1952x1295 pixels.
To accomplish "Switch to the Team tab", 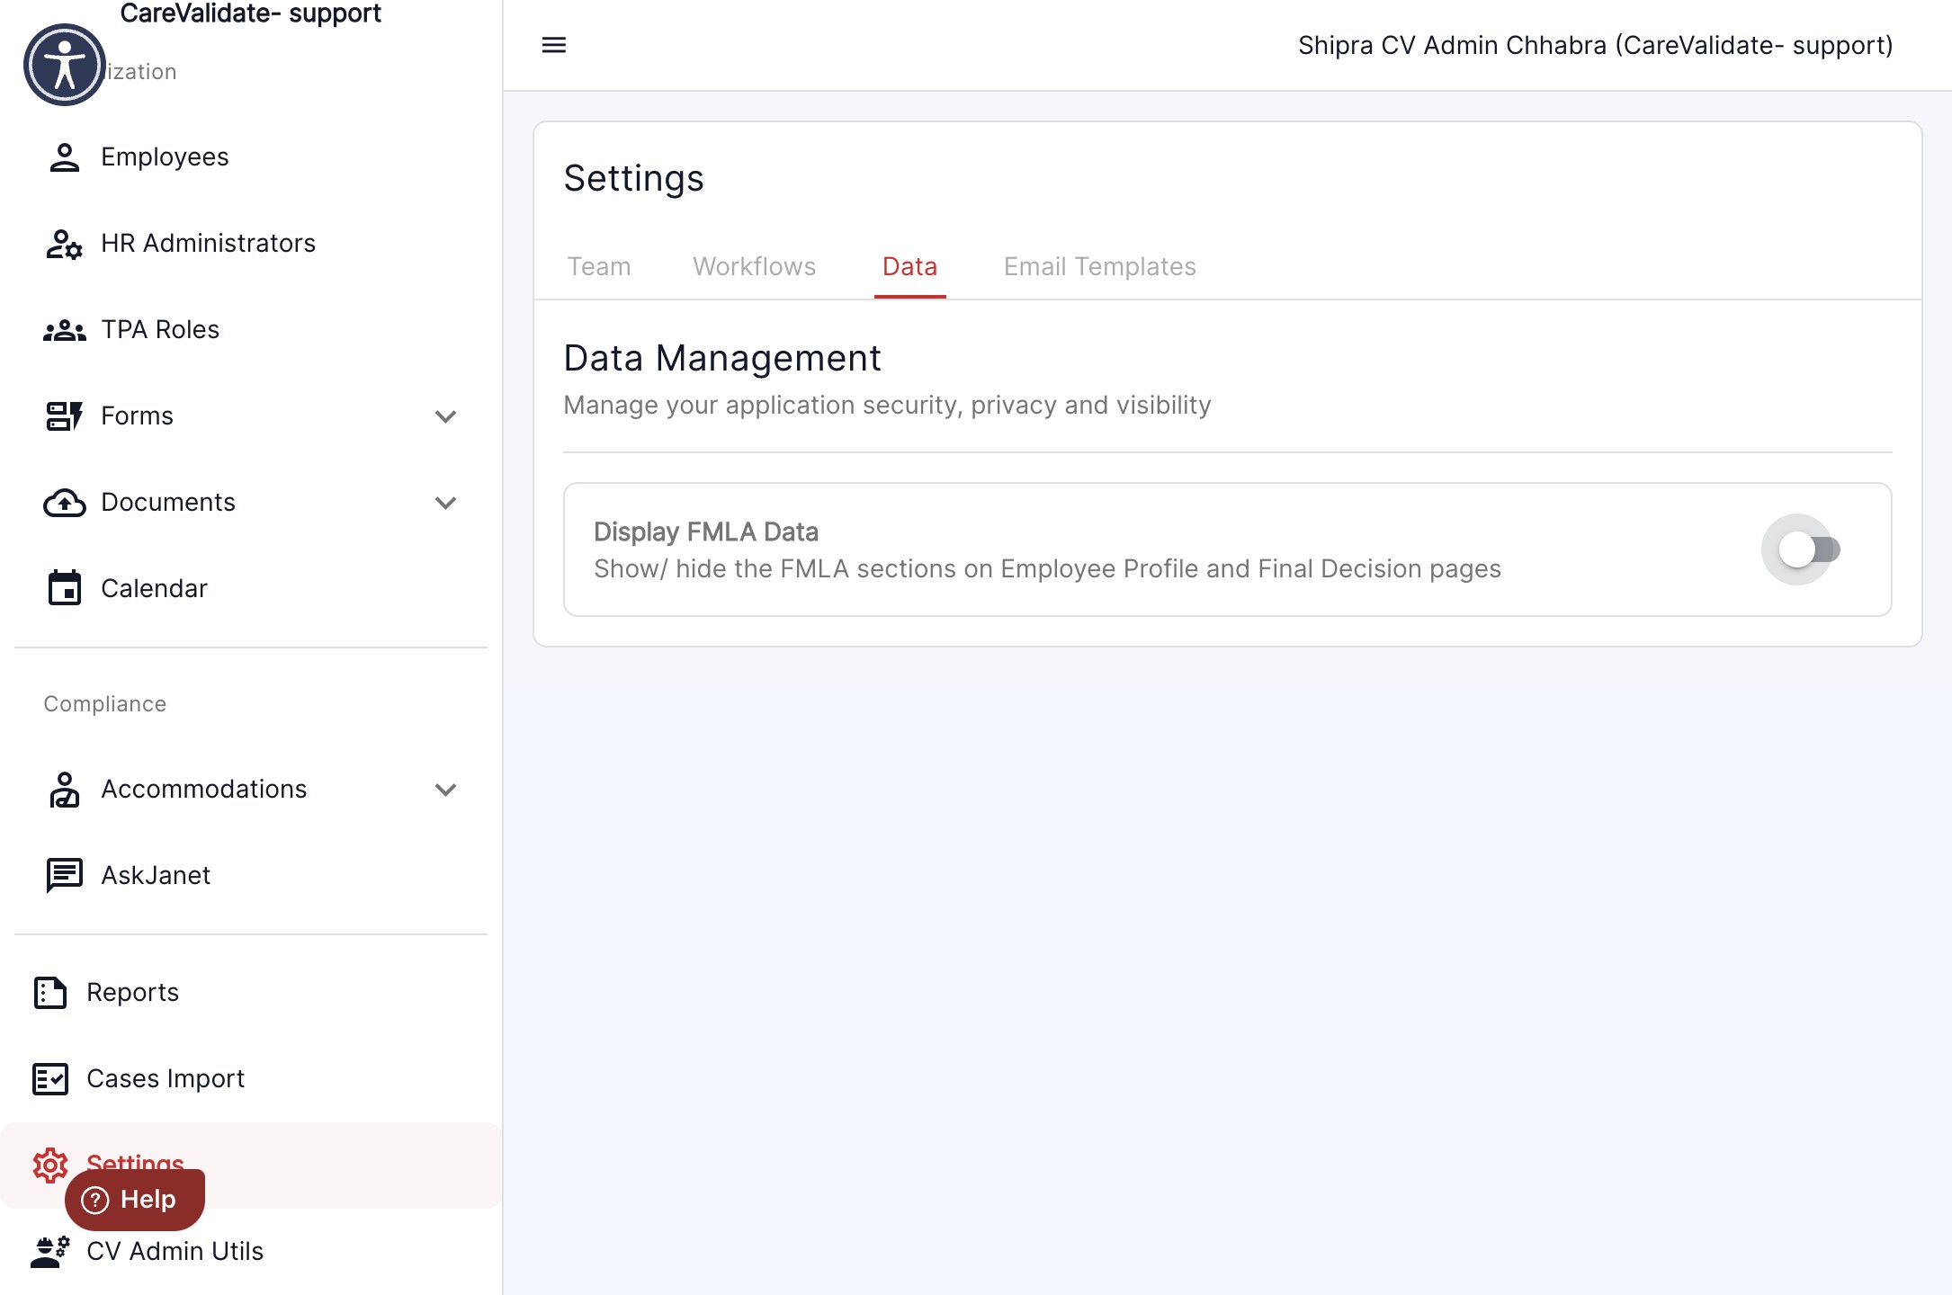I will coord(599,266).
